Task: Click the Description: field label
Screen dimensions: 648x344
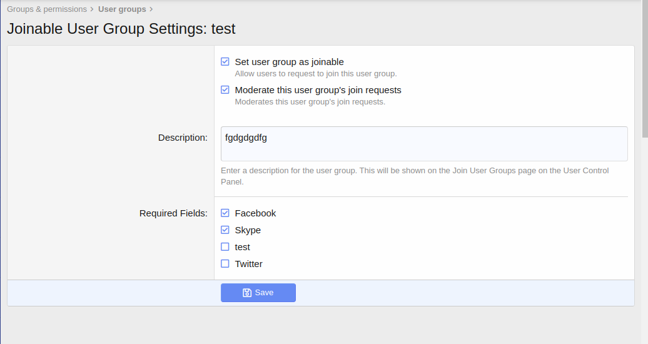Action: coord(183,138)
